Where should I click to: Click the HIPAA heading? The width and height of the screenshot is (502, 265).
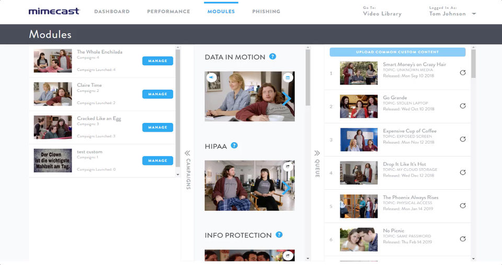click(216, 146)
